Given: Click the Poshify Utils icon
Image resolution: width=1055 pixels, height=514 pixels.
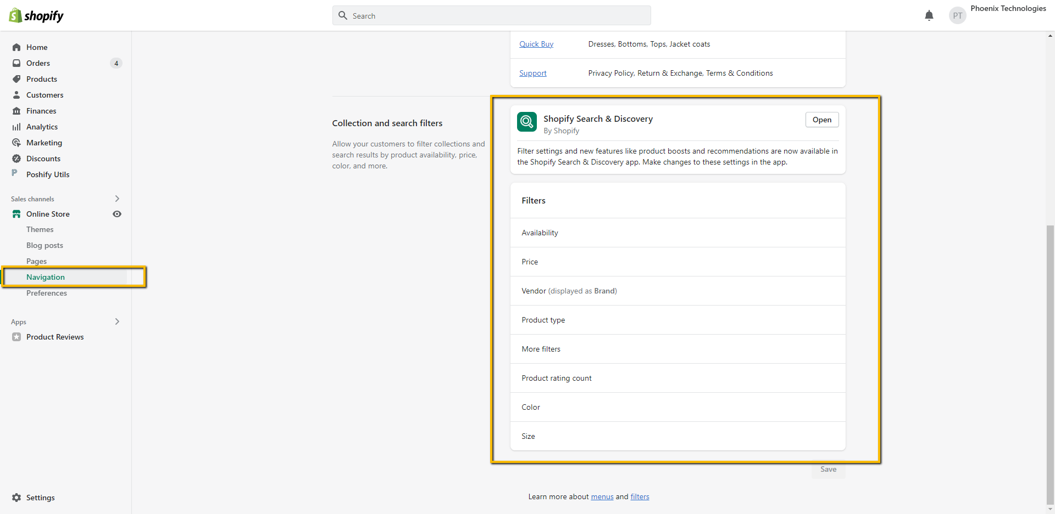Looking at the screenshot, I should (15, 173).
